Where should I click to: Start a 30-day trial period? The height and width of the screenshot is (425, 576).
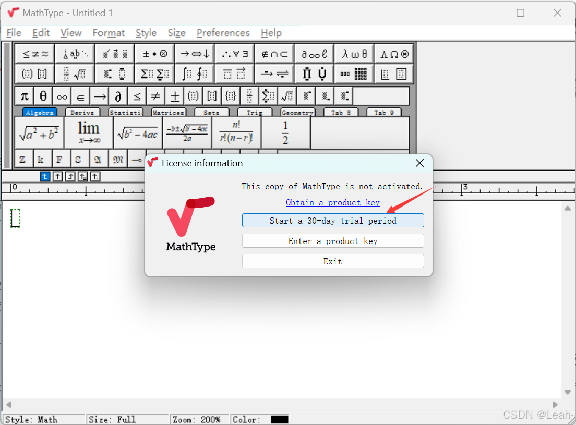(x=333, y=221)
